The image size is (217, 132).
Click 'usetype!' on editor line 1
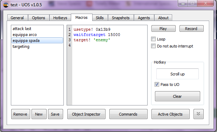pyautogui.click(x=83, y=29)
